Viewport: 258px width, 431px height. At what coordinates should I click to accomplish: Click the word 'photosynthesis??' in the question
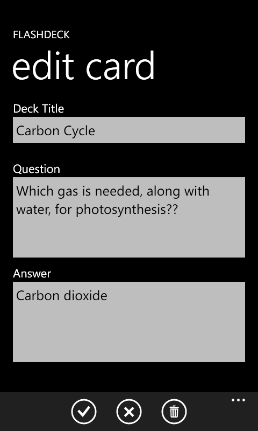(x=127, y=210)
